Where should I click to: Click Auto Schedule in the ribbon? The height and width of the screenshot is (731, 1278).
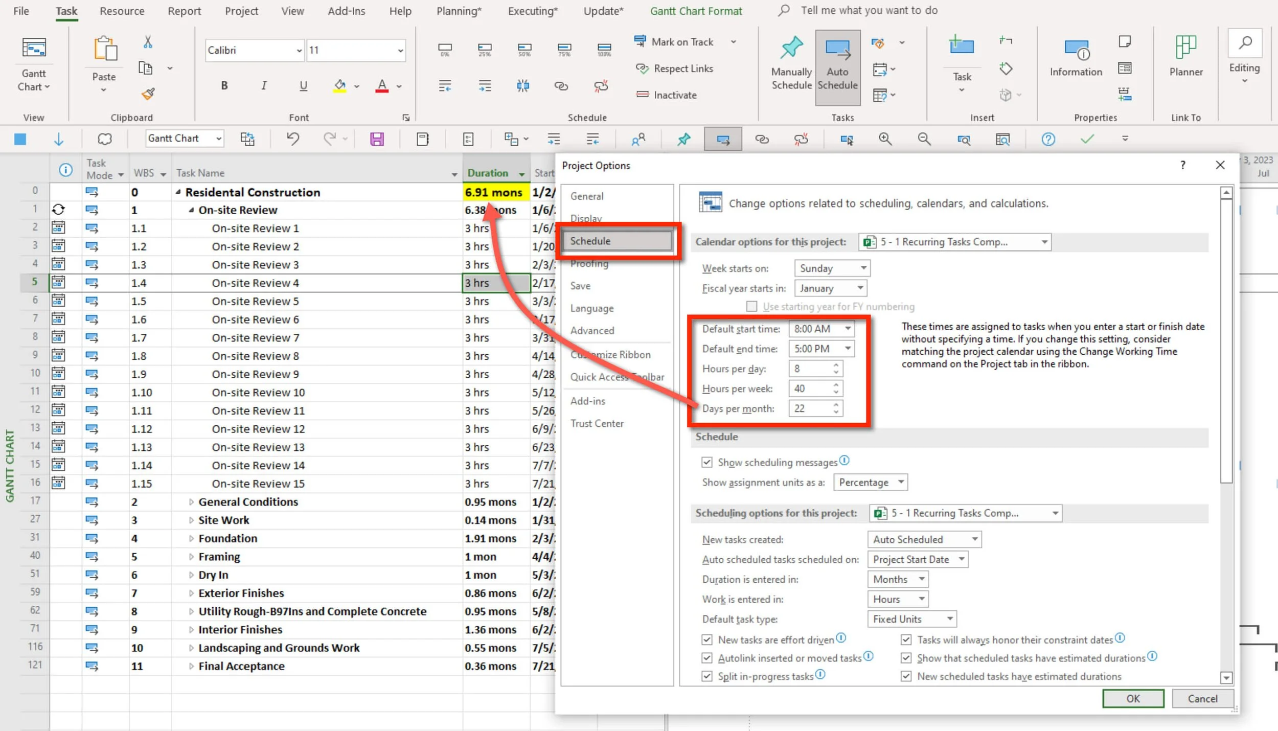(837, 67)
